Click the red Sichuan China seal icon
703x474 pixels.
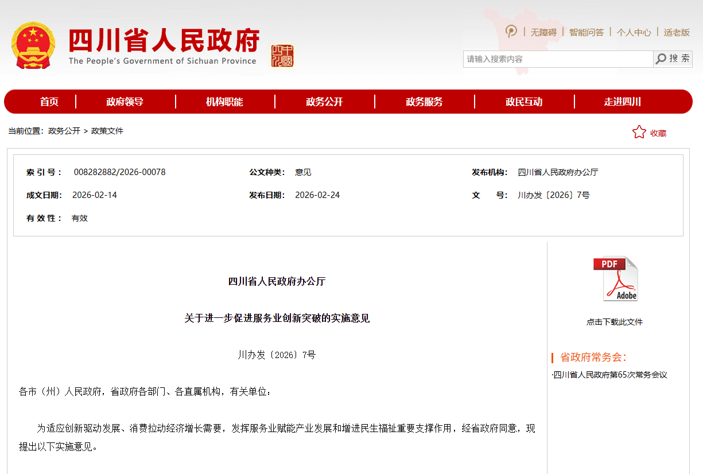[282, 56]
